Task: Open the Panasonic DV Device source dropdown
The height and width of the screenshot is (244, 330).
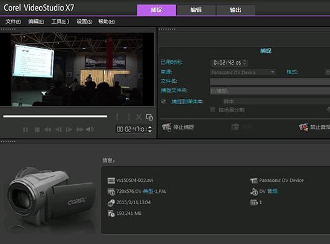Action: 243,72
